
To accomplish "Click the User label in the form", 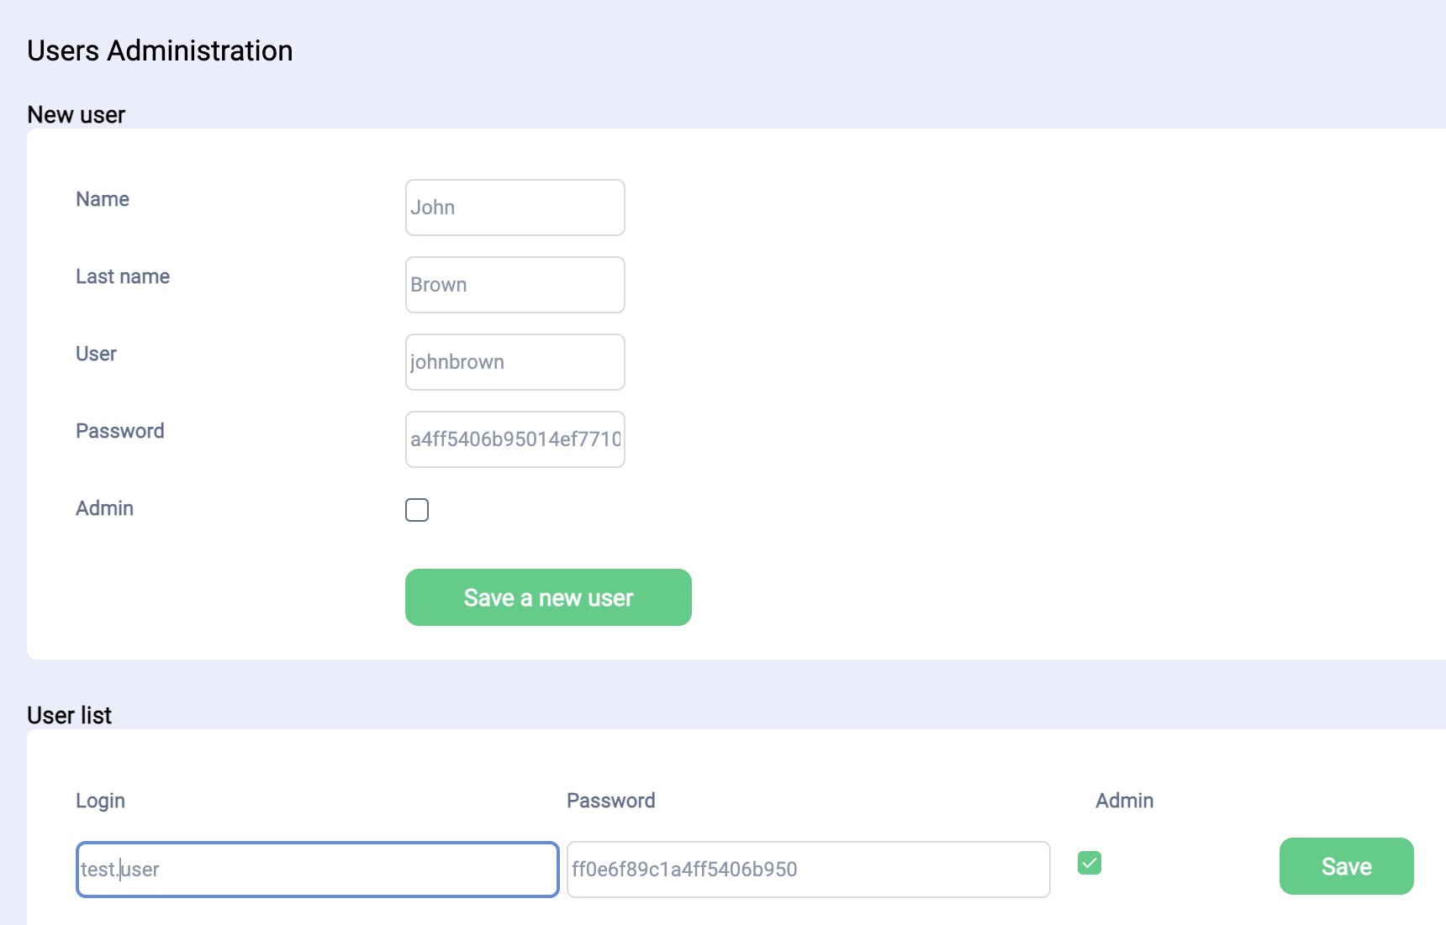I will click(96, 354).
